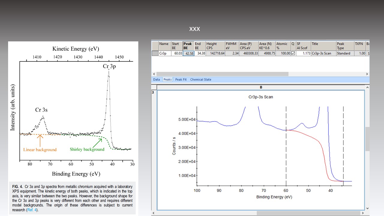Open the Peak Type cell showing Standard

coord(344,53)
